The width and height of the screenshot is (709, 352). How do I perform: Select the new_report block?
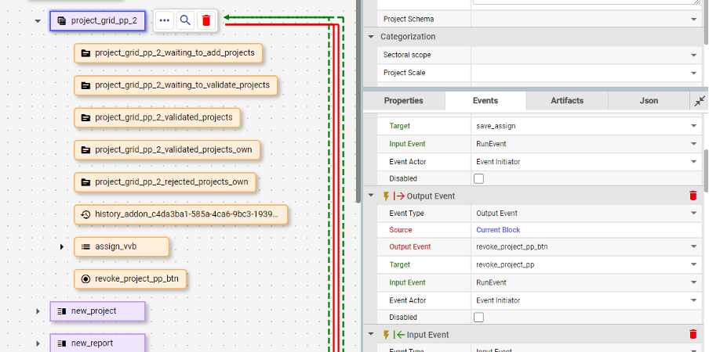(x=97, y=343)
